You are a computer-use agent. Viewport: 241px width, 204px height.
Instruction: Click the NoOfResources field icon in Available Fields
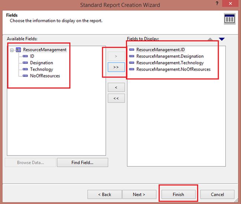pos(25,76)
